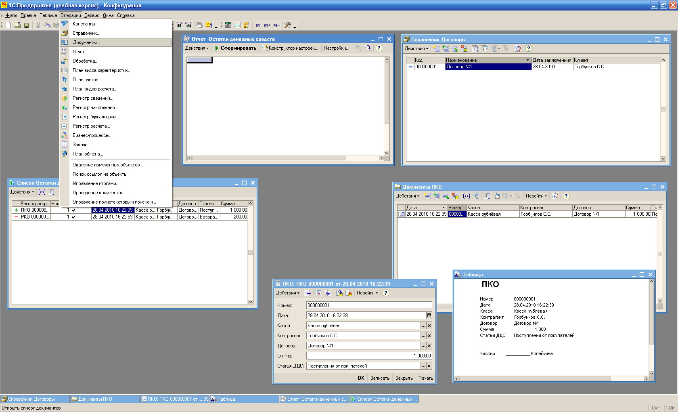678x412 pixels.
Task: Click the help question mark in the report toolbar
Action: point(379,48)
